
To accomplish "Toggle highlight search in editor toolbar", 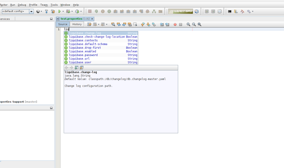I will 130,24.
